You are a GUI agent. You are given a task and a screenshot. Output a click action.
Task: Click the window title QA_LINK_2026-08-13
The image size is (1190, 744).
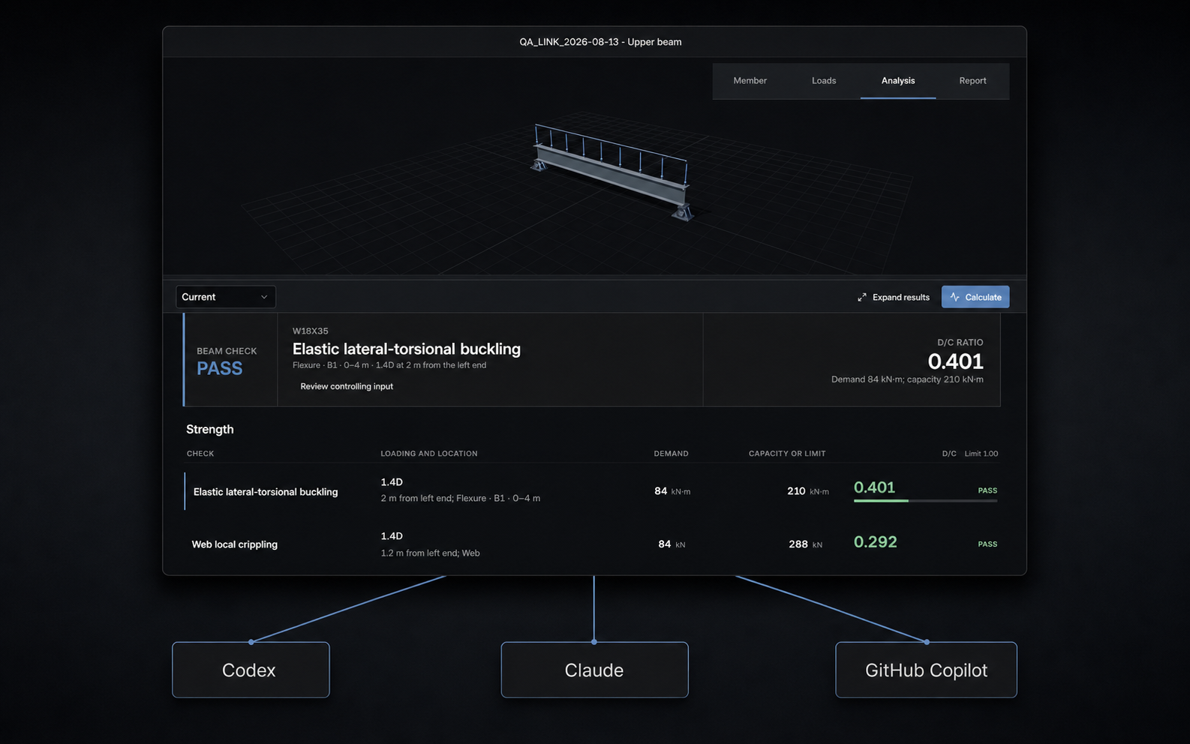(600, 42)
